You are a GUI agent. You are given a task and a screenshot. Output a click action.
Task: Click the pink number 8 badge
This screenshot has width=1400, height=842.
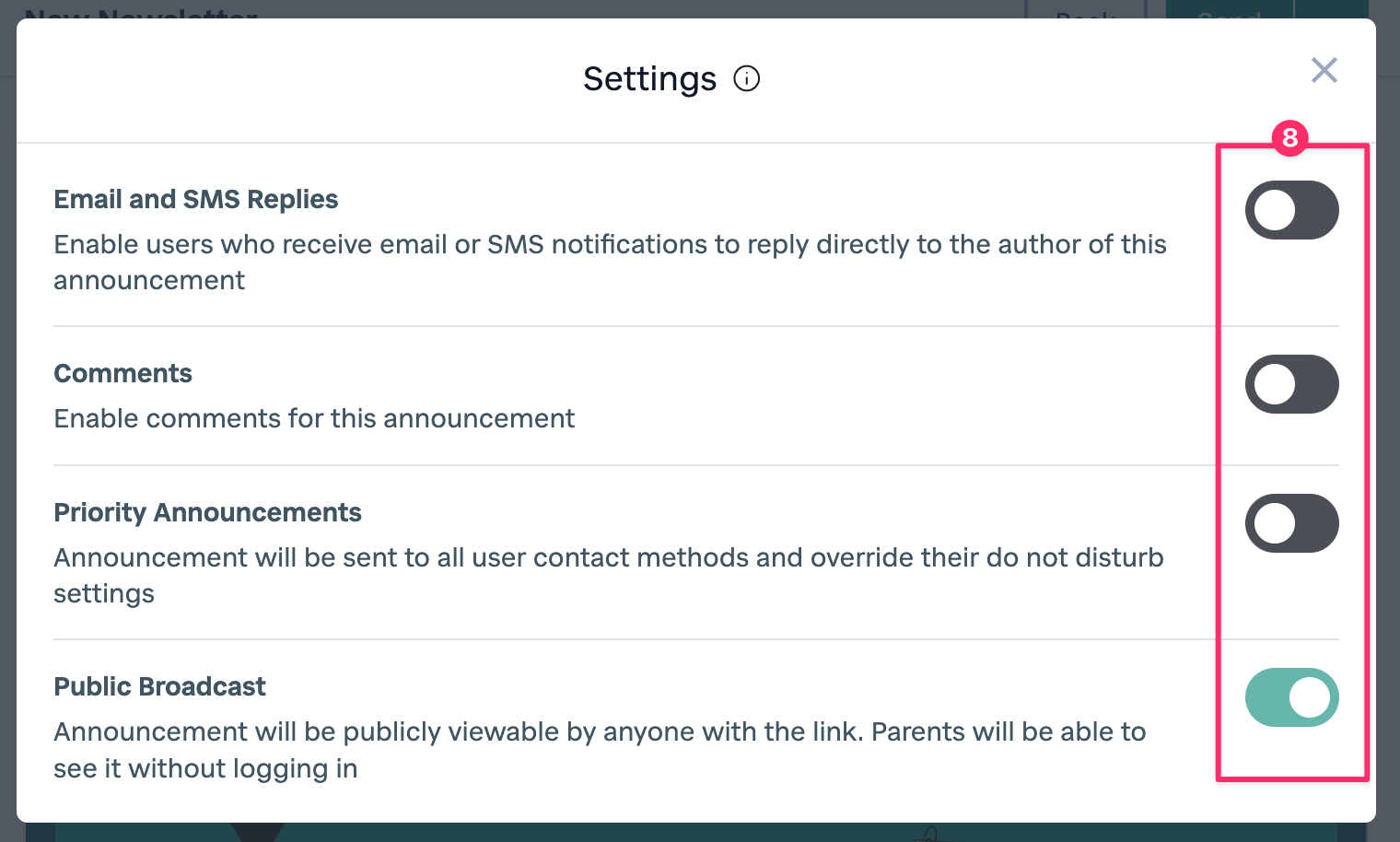coord(1289,138)
